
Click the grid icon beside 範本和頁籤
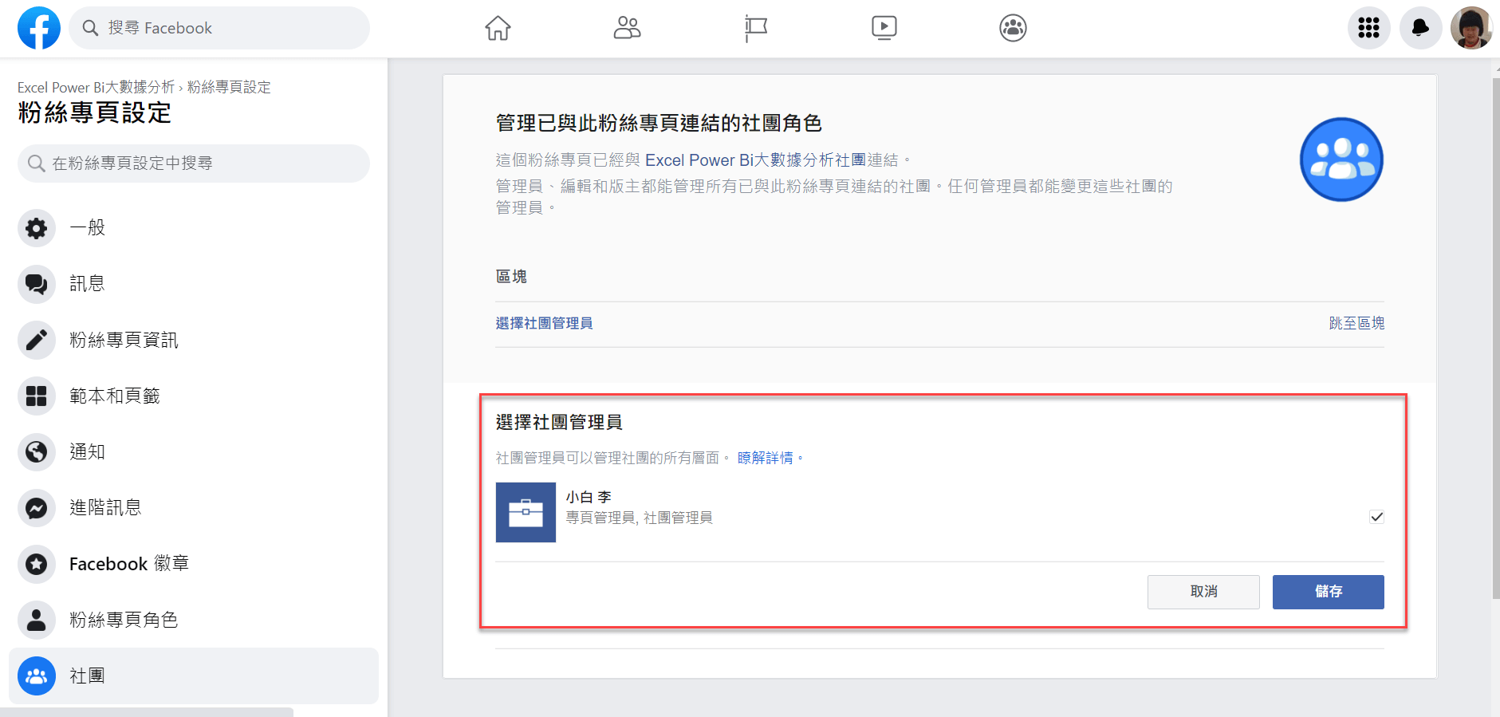[37, 396]
